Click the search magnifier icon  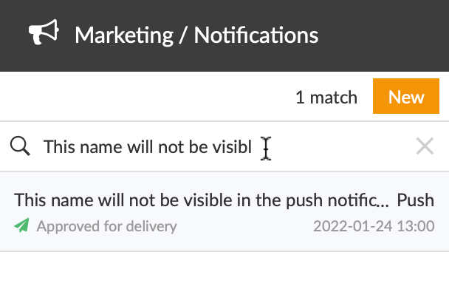click(x=21, y=147)
